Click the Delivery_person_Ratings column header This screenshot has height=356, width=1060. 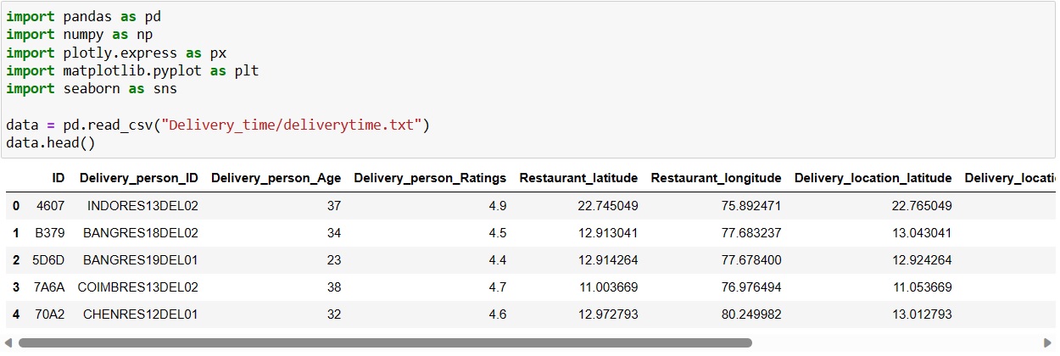click(430, 178)
